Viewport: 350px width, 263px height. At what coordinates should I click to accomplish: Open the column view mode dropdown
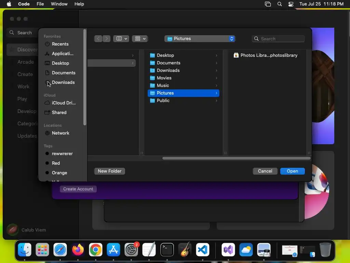pyautogui.click(x=121, y=39)
